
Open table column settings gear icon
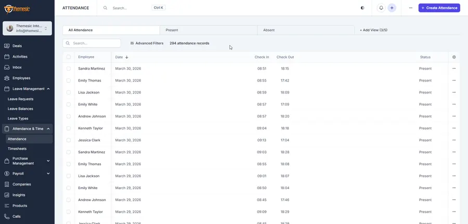point(454,57)
